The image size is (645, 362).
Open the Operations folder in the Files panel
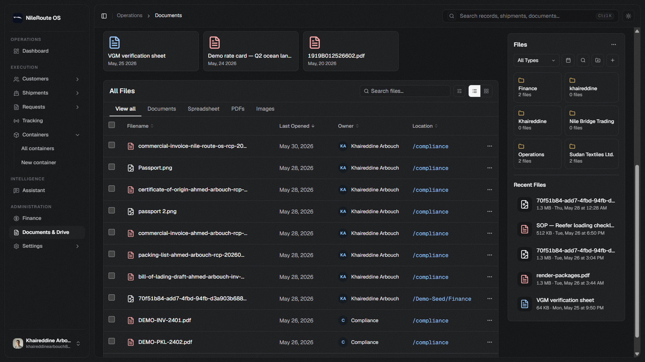(x=537, y=154)
